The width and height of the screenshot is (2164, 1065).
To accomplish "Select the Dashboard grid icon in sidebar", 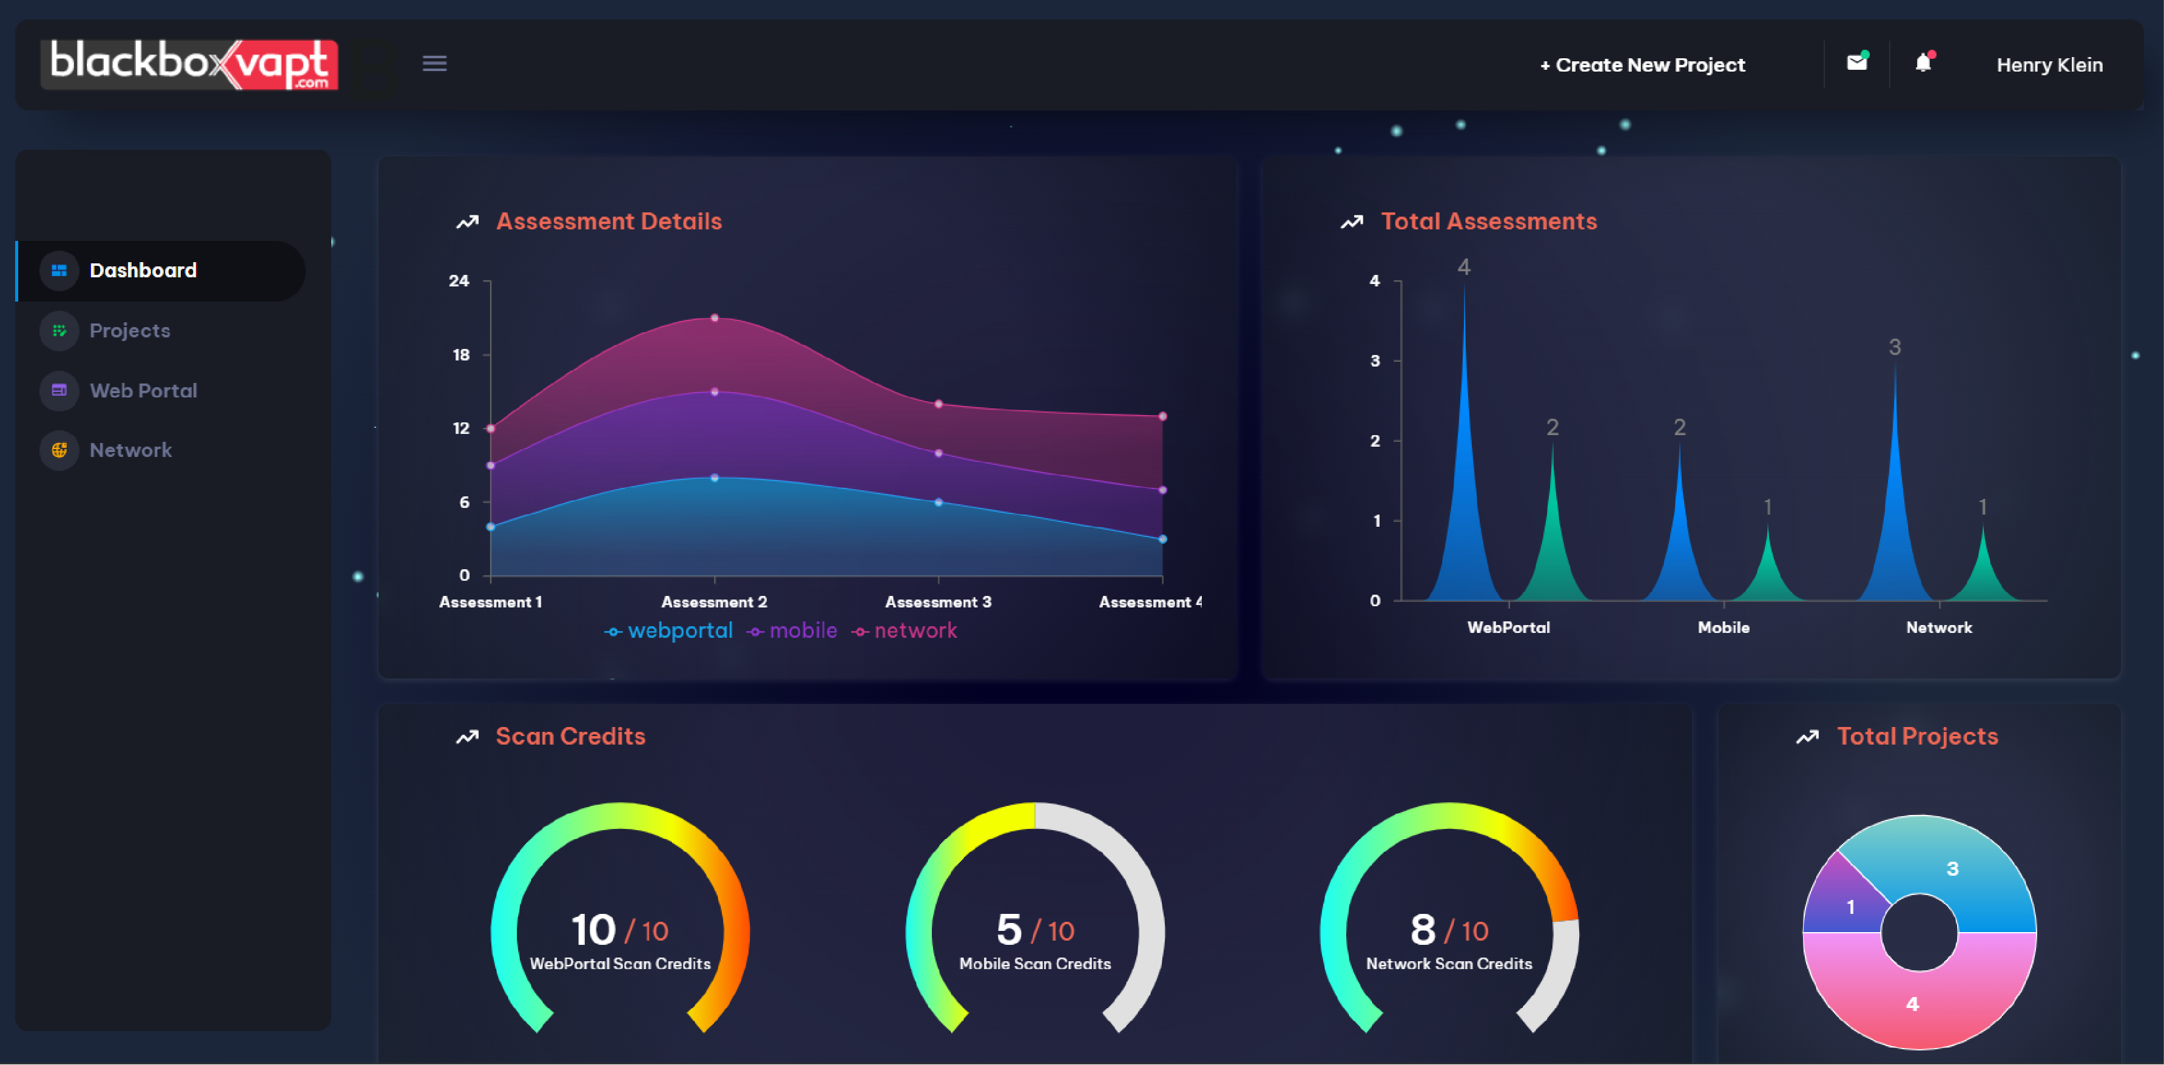I will pyautogui.click(x=59, y=271).
